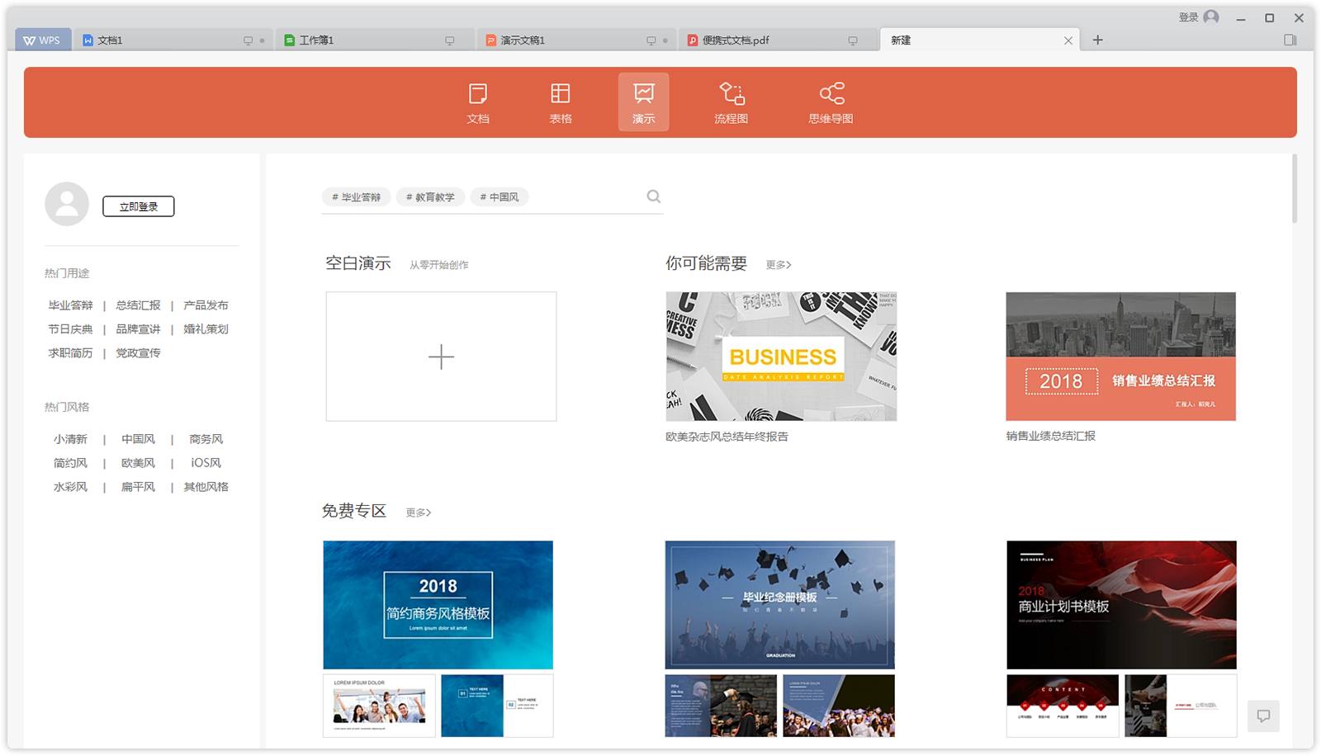This screenshot has width=1321, height=756.
Task: Close the 新建 tab
Action: pos(1068,40)
